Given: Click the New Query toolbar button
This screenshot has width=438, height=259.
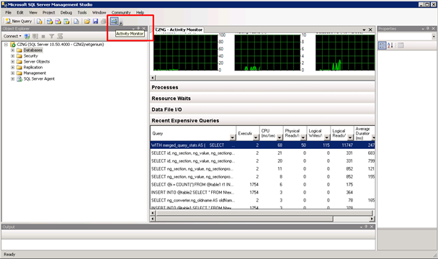Looking at the screenshot, I should (x=19, y=21).
